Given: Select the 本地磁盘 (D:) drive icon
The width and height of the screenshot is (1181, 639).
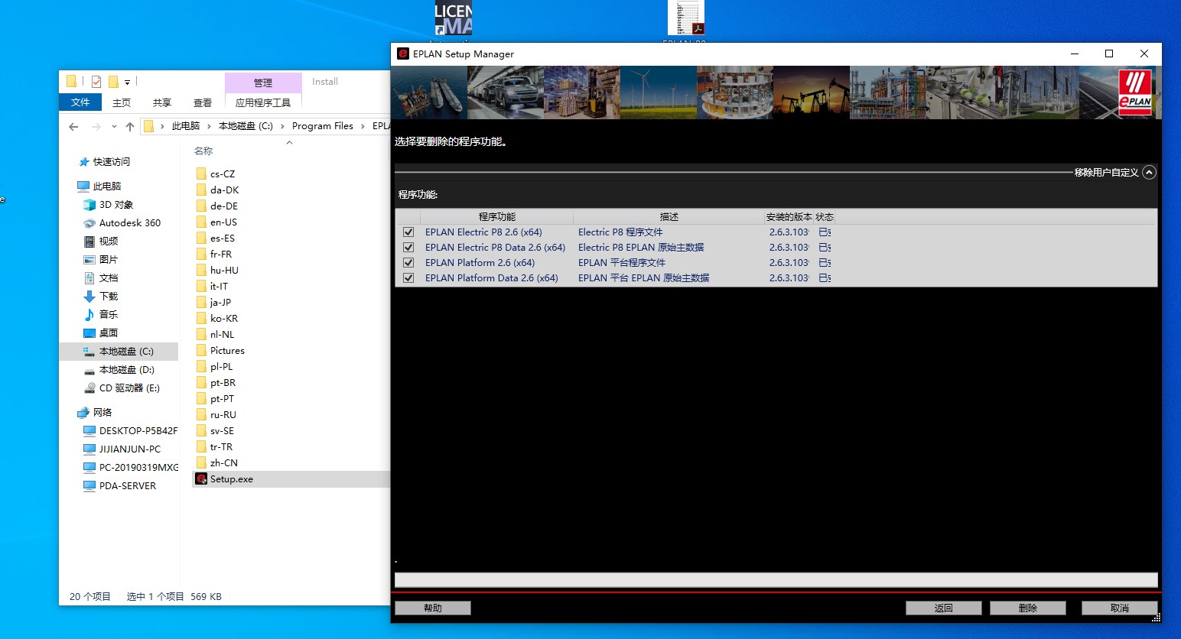Looking at the screenshot, I should (x=89, y=370).
